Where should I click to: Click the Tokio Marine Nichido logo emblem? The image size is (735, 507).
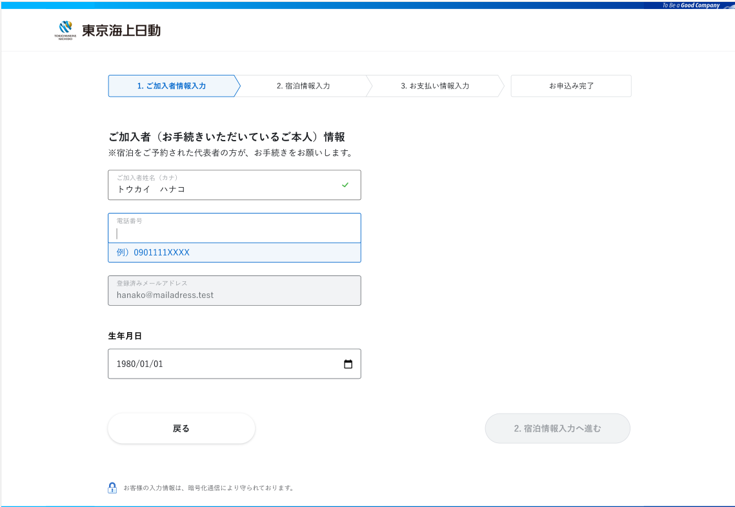[x=65, y=30]
